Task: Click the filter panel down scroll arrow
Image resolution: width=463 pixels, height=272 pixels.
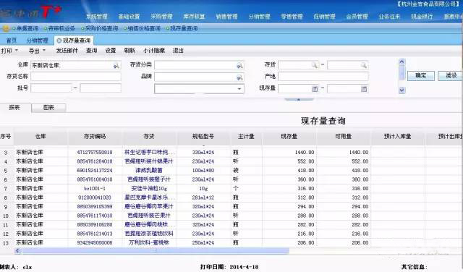Action: [x=402, y=90]
